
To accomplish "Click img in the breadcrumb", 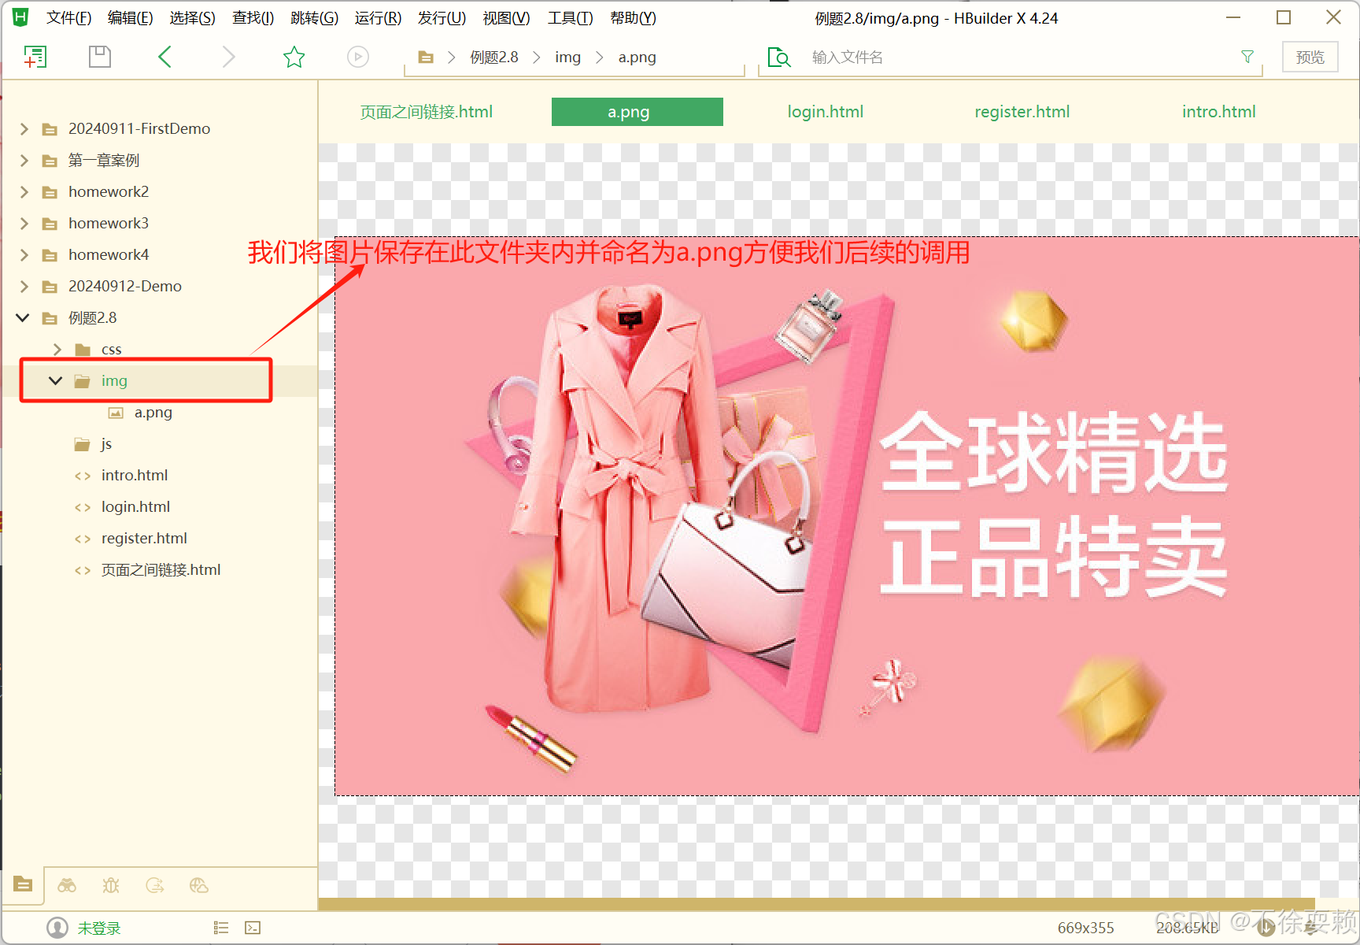I will point(567,57).
